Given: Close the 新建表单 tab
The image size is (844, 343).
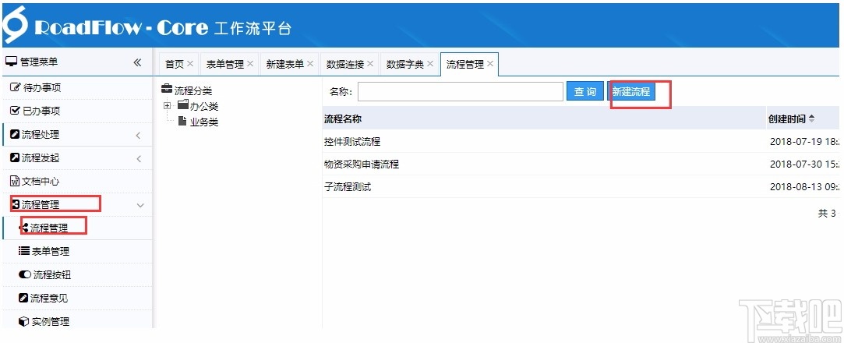Looking at the screenshot, I should pos(310,64).
